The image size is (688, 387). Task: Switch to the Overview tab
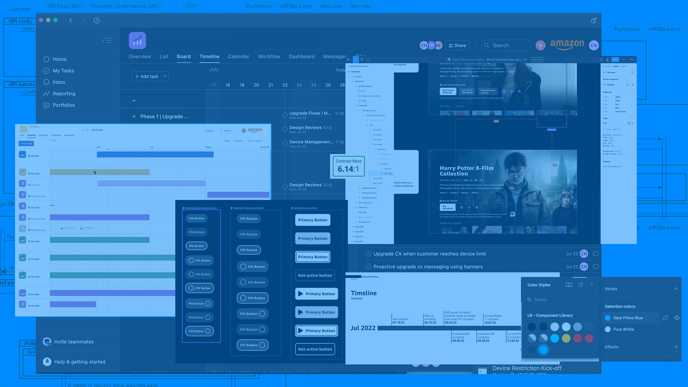pyautogui.click(x=140, y=57)
